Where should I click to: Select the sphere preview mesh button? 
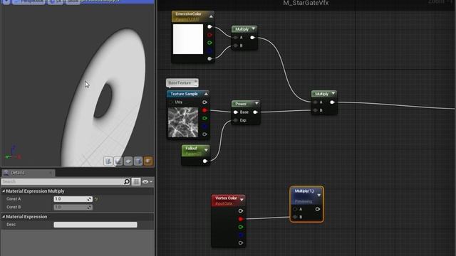(118, 161)
